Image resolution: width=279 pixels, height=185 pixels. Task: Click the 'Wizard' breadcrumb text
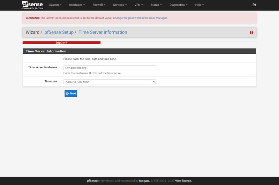pyautogui.click(x=32, y=32)
